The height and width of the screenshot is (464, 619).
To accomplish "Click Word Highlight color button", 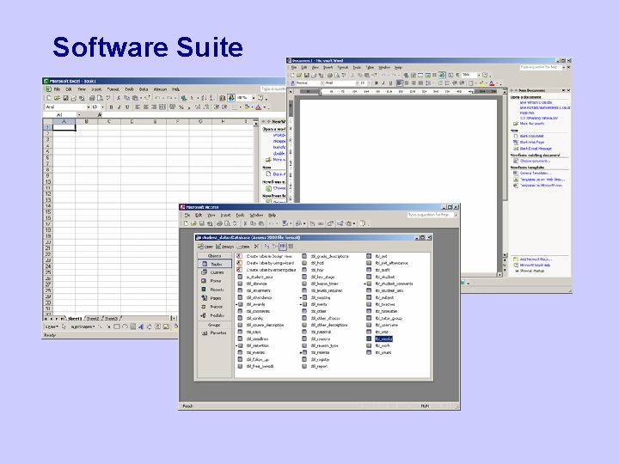I will point(481,83).
